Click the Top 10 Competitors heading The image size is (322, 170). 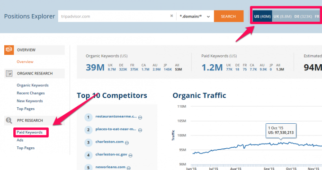tap(112, 95)
